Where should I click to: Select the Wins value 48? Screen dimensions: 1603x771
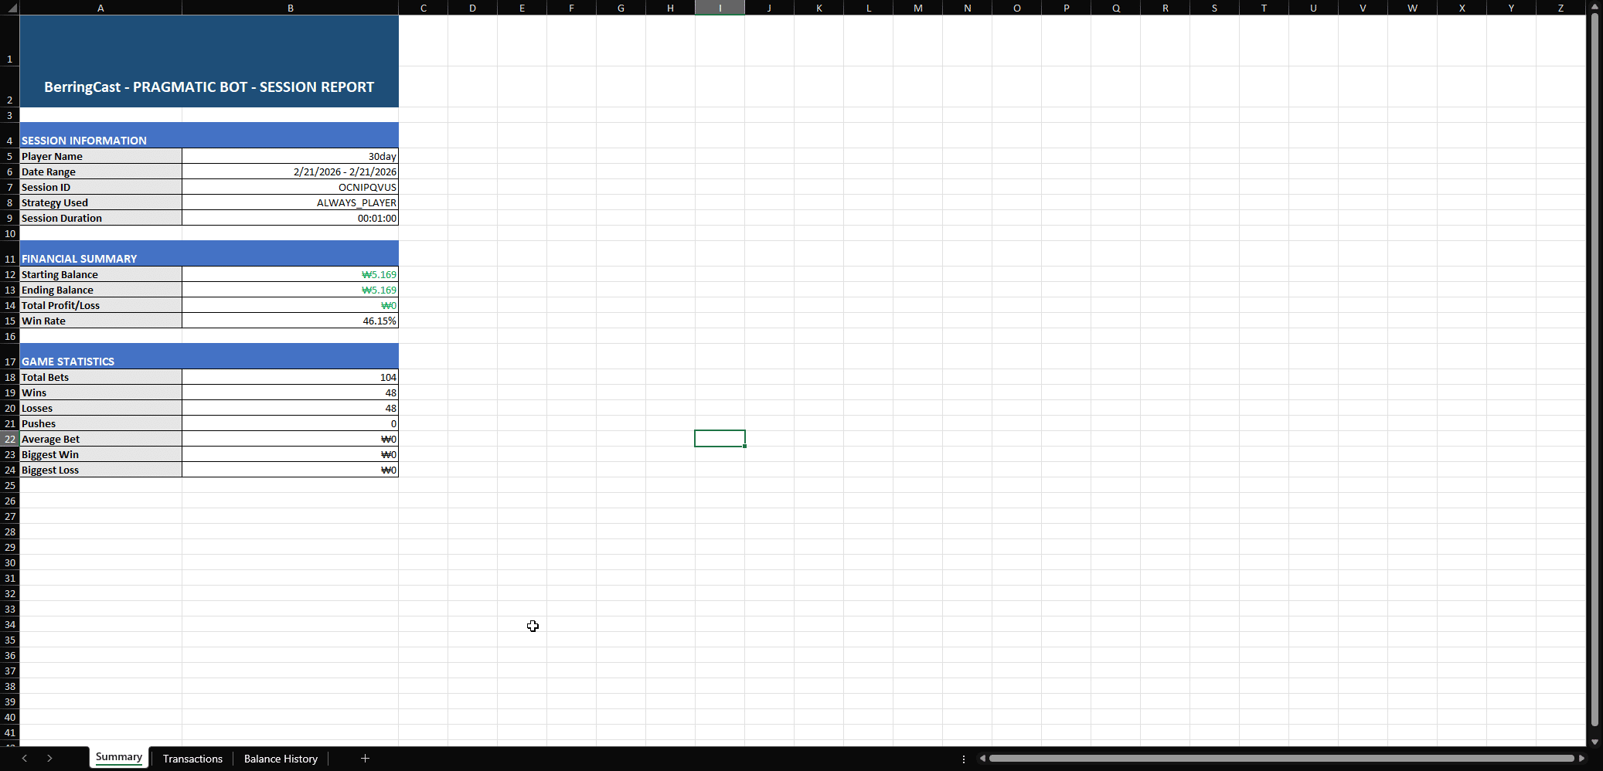(x=291, y=392)
